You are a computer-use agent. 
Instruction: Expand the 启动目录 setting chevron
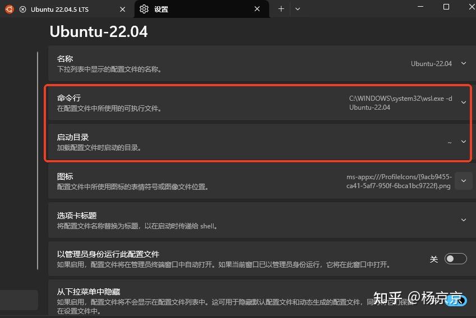(464, 142)
